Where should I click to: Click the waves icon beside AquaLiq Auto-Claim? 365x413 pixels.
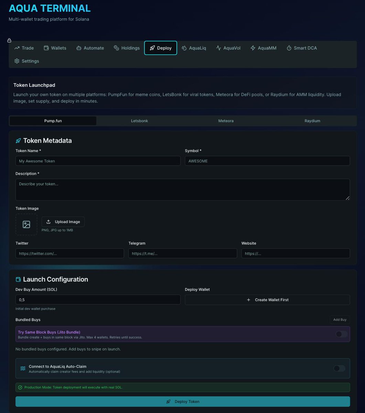click(23, 368)
